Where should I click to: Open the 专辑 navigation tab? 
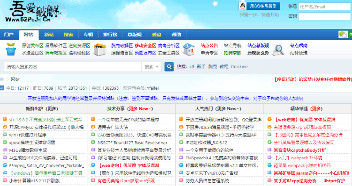(x=88, y=35)
